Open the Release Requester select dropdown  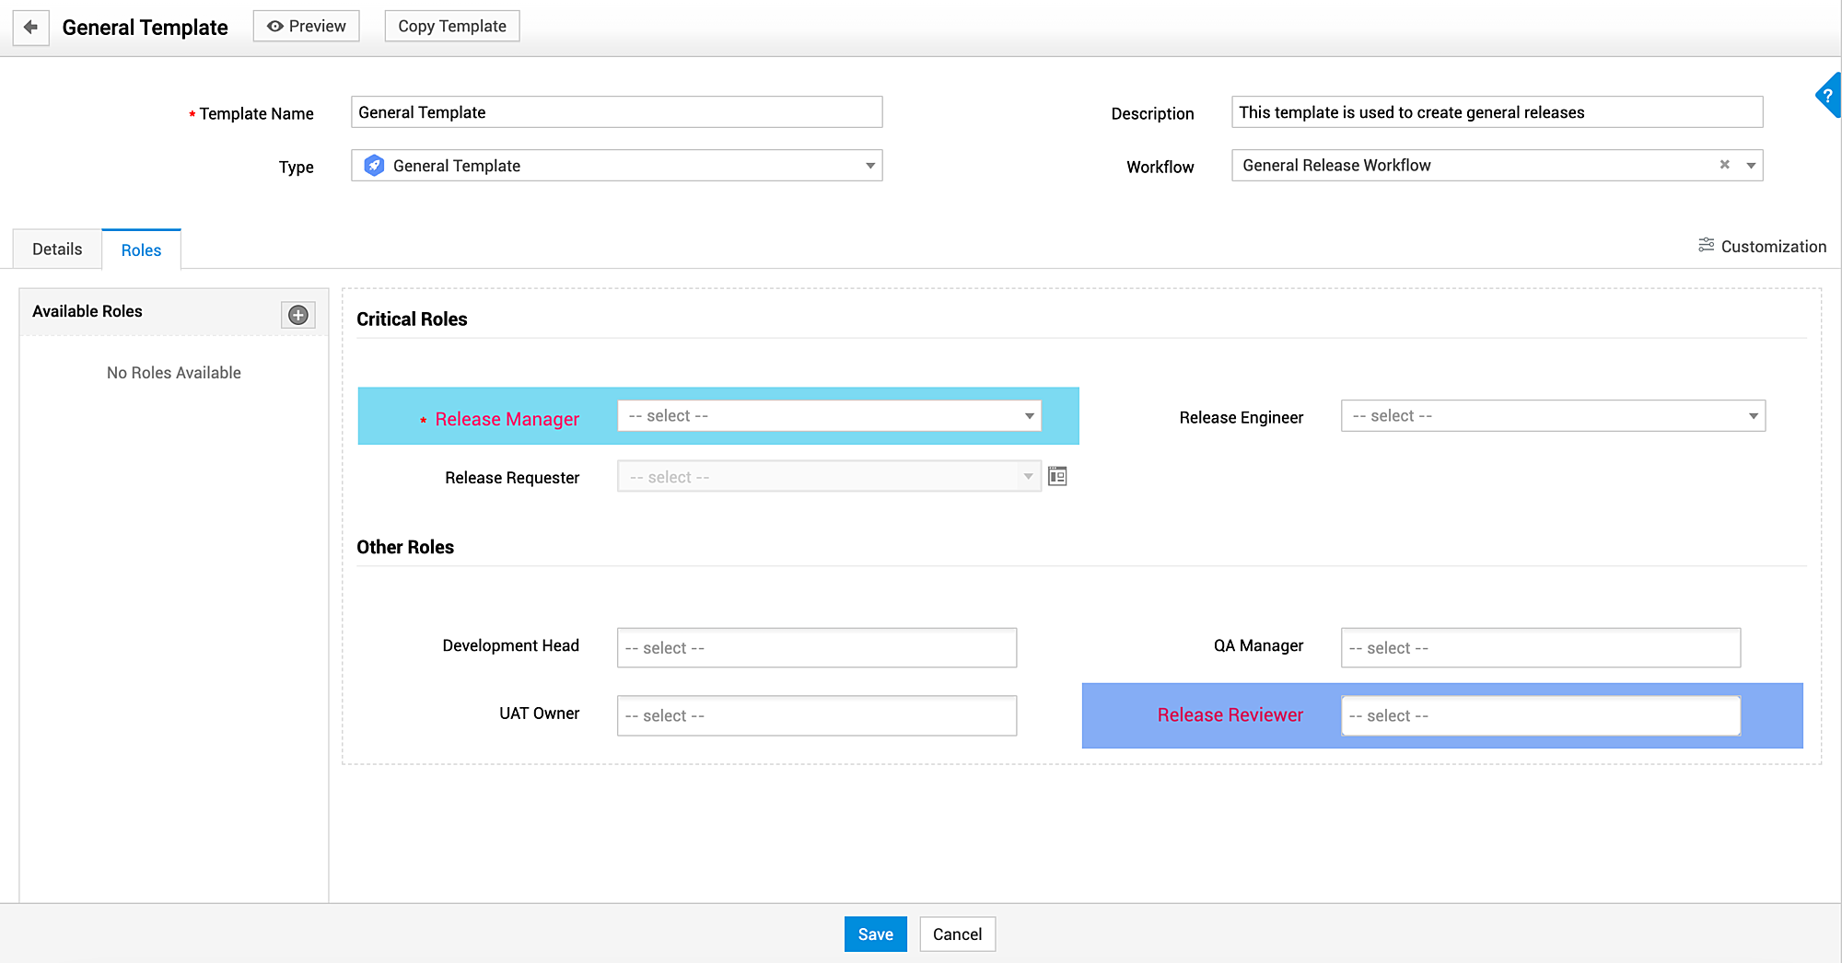pos(829,477)
